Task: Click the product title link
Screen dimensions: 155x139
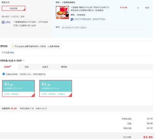Action: 90,9
